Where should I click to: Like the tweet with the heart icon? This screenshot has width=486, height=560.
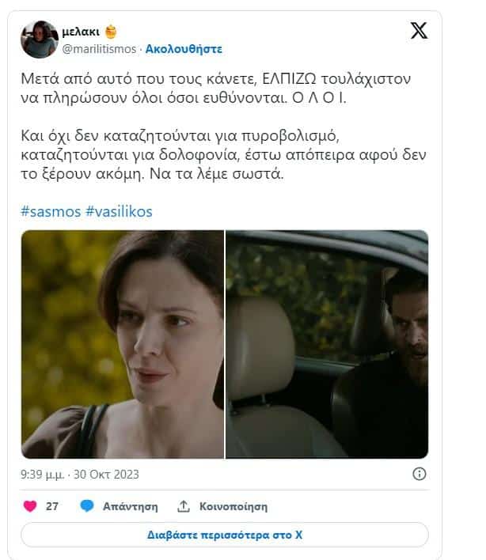30,506
